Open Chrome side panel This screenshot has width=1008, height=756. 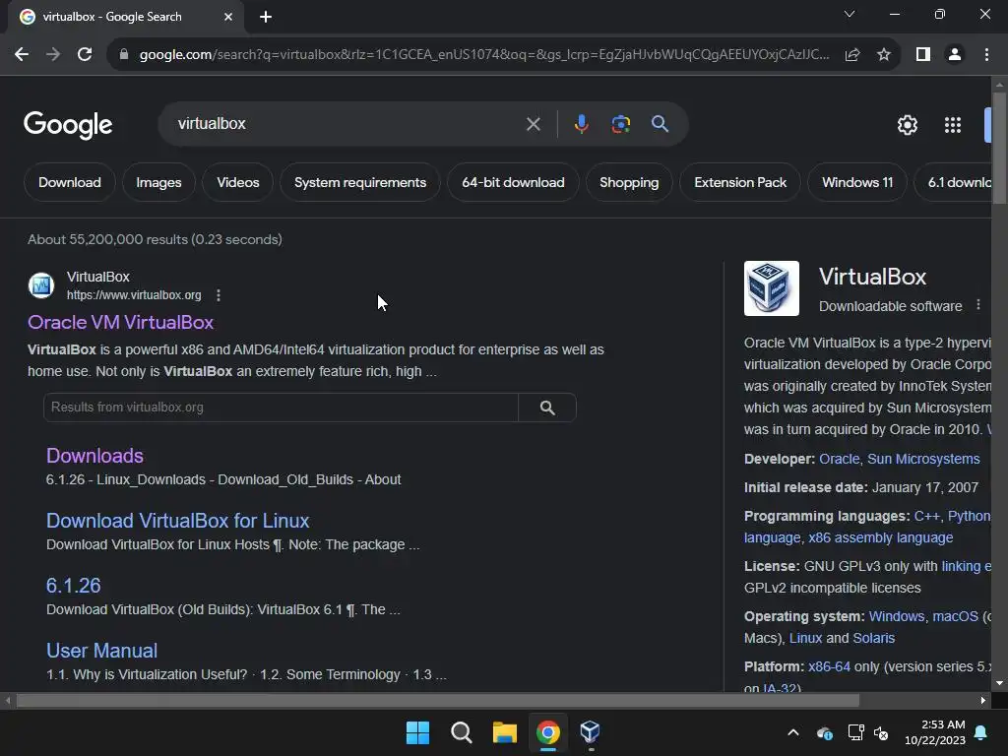pos(923,55)
